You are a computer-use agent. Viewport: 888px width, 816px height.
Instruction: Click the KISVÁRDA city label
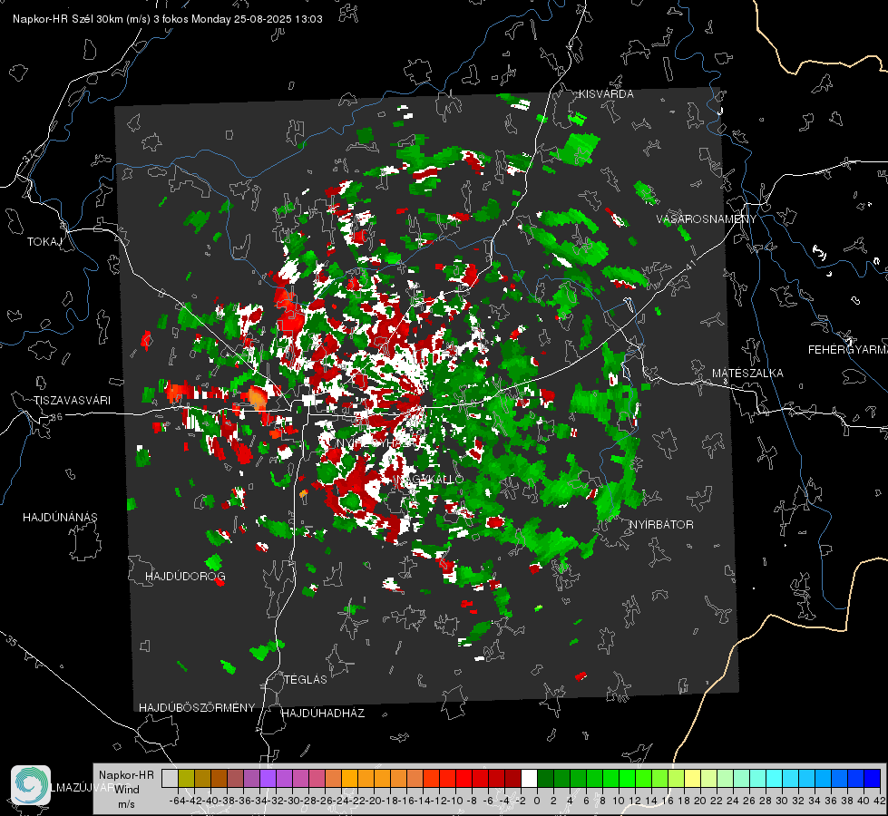click(606, 94)
